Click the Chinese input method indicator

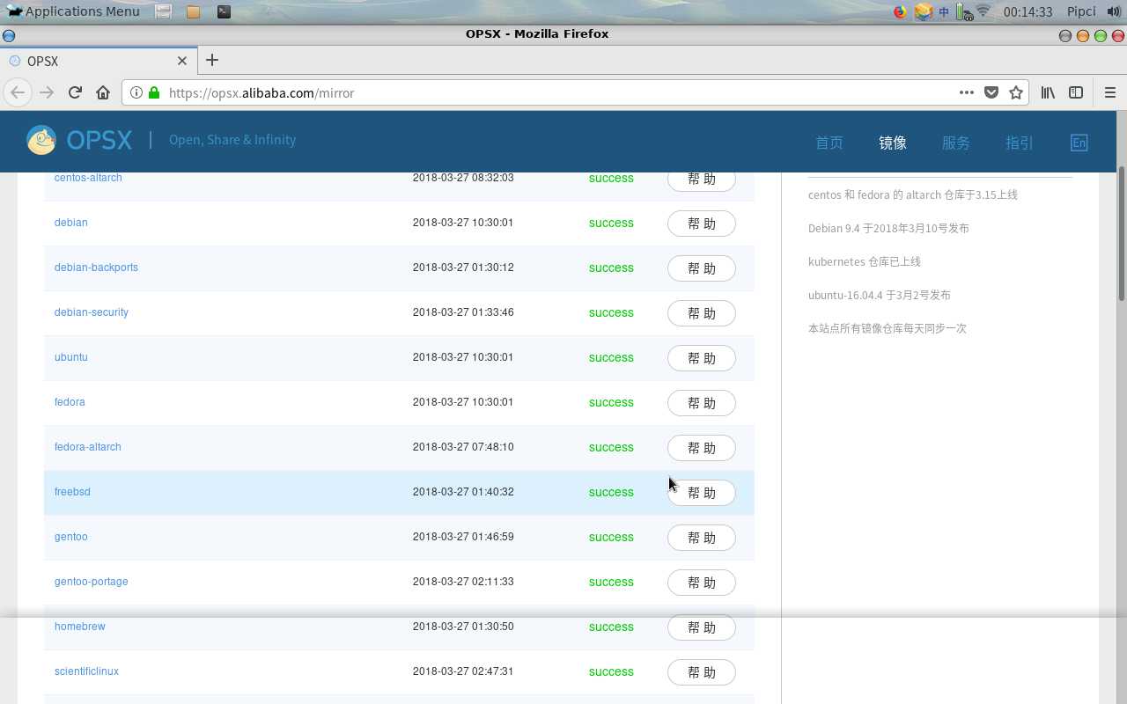(944, 11)
